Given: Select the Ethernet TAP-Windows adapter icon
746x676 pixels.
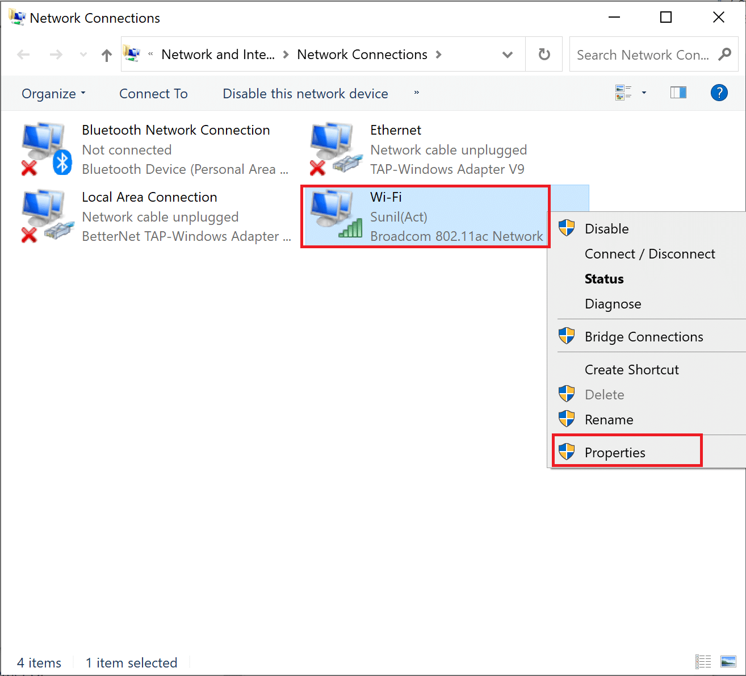Looking at the screenshot, I should 335,149.
